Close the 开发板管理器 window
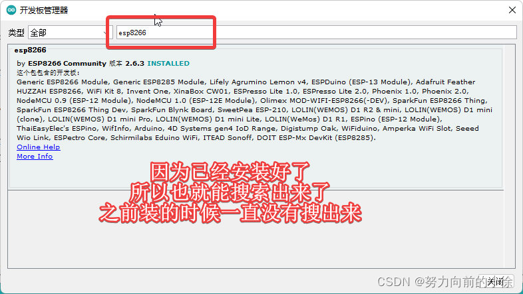 coord(512,11)
